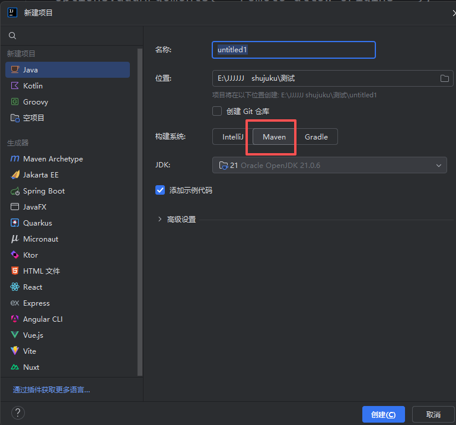
Task: Click the search magnifier icon
Action: pyautogui.click(x=12, y=36)
